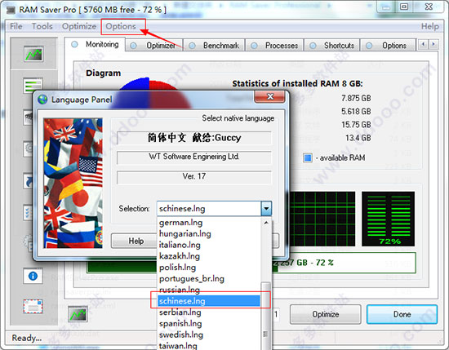This screenshot has width=449, height=350.
Task: Click the green grid RAM history graph
Action: click(x=322, y=219)
